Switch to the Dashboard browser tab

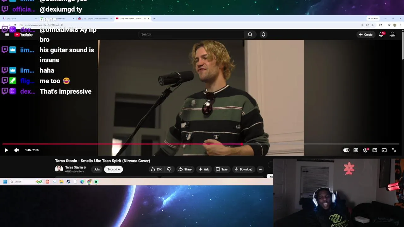pos(57,18)
